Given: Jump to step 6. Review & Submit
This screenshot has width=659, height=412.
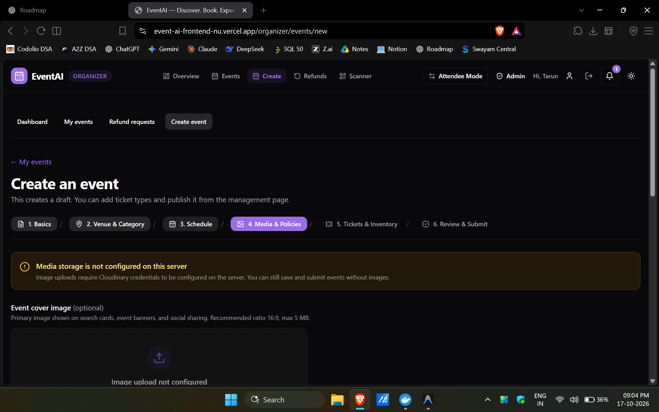Looking at the screenshot, I should click(455, 224).
